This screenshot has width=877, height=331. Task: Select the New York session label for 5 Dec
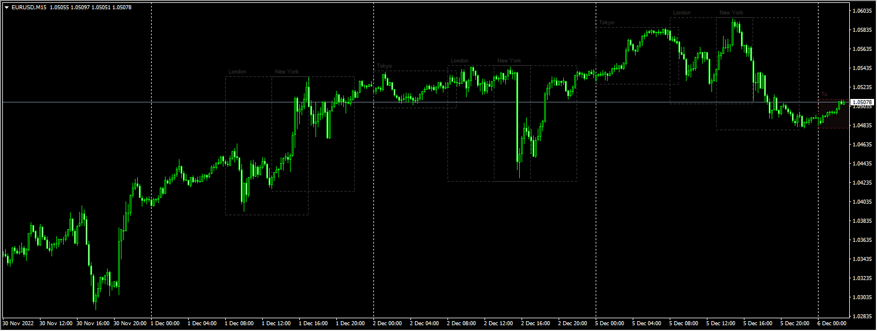(x=732, y=13)
